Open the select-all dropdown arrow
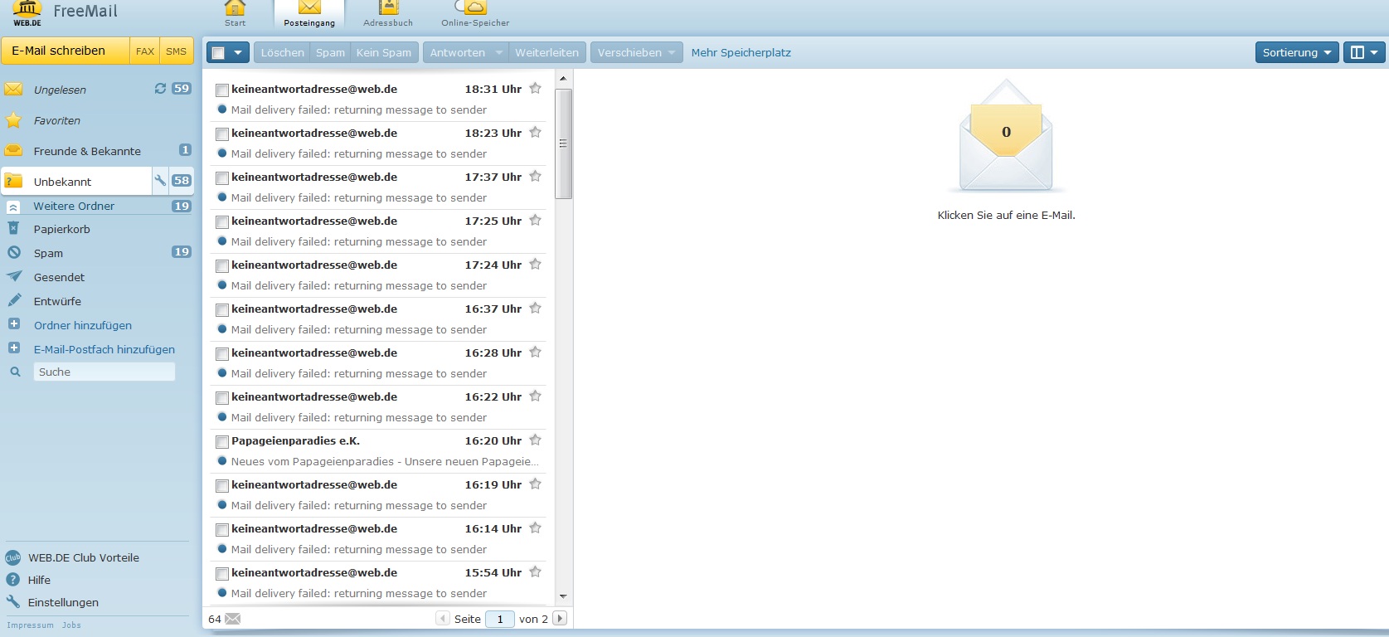The width and height of the screenshot is (1389, 637). coord(238,53)
